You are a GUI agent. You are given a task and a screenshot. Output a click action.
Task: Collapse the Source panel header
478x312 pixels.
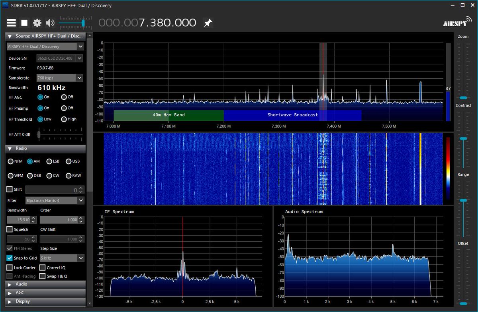45,36
